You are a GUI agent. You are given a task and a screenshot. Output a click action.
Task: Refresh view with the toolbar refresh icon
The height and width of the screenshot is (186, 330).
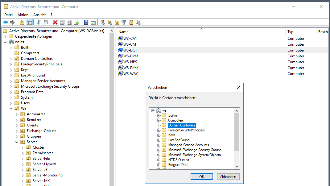click(69, 22)
